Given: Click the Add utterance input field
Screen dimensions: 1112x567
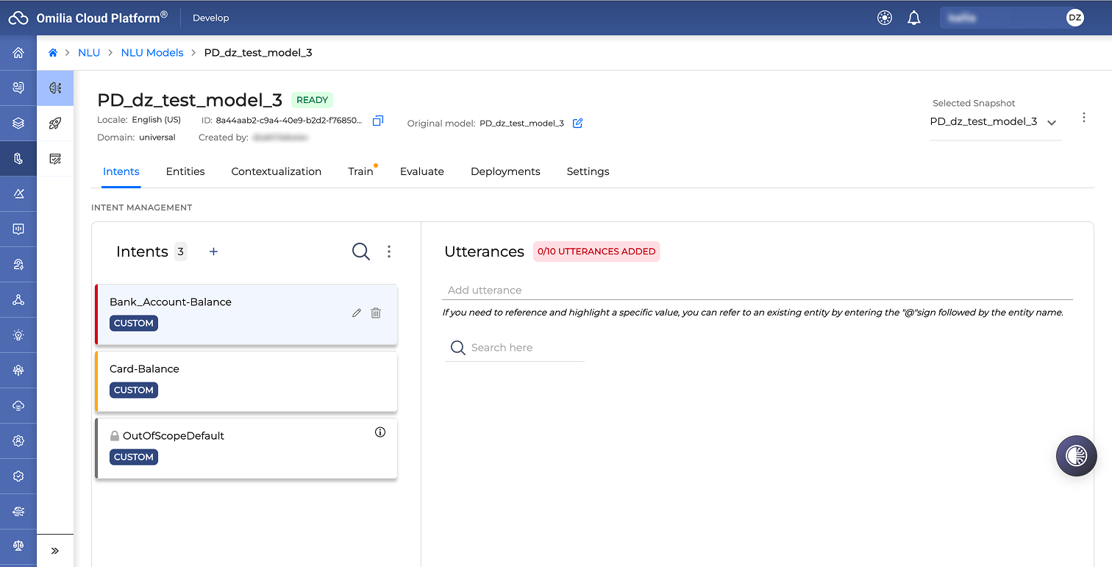Looking at the screenshot, I should [758, 290].
